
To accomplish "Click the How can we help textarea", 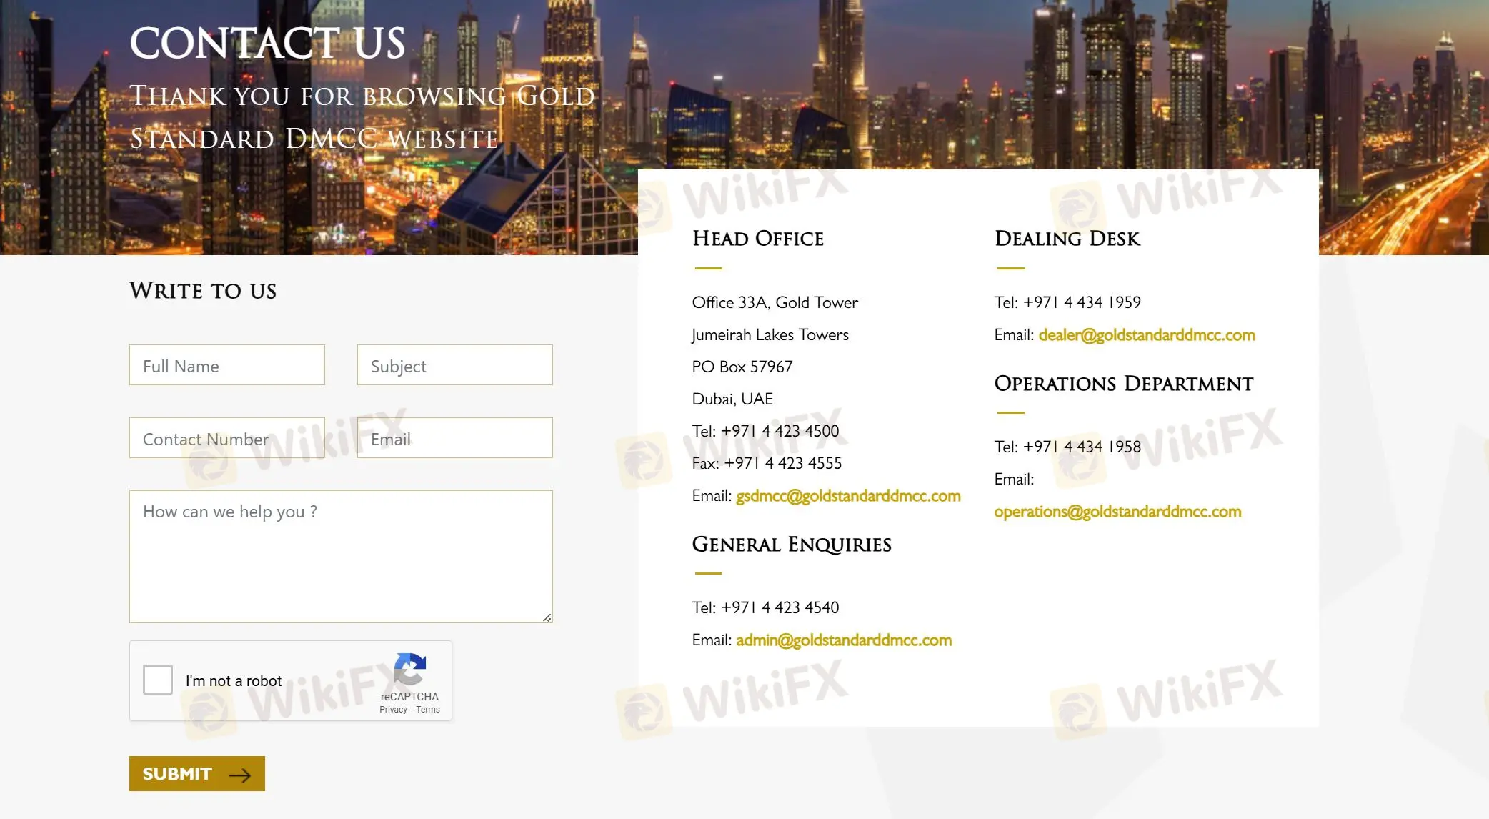I will (339, 556).
